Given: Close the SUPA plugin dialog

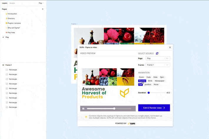Looking at the screenshot, I should (x=170, y=47).
